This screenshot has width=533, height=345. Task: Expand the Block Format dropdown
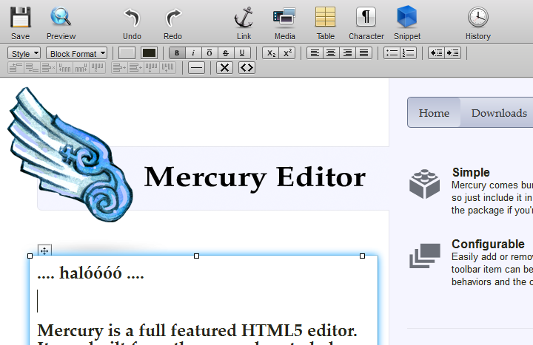click(x=76, y=53)
